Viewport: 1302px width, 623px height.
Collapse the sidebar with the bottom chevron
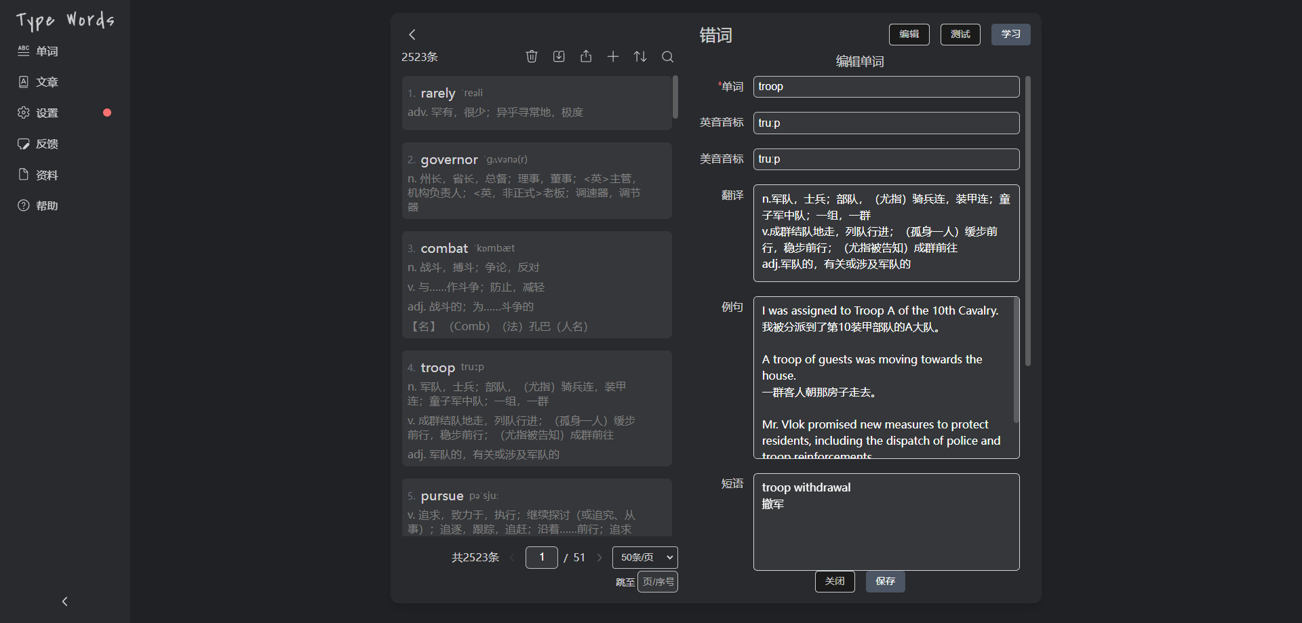pyautogui.click(x=65, y=601)
